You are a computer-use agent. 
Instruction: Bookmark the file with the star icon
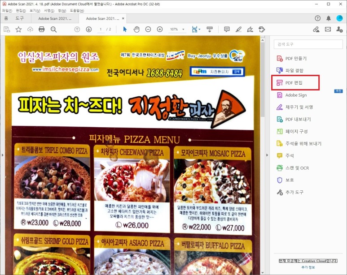18,30
